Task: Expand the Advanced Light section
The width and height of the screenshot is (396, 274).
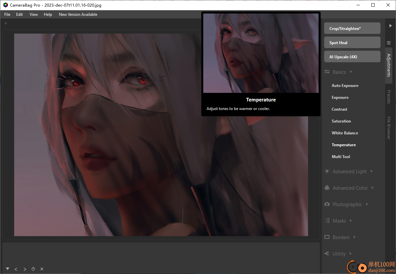Action: pos(372,171)
